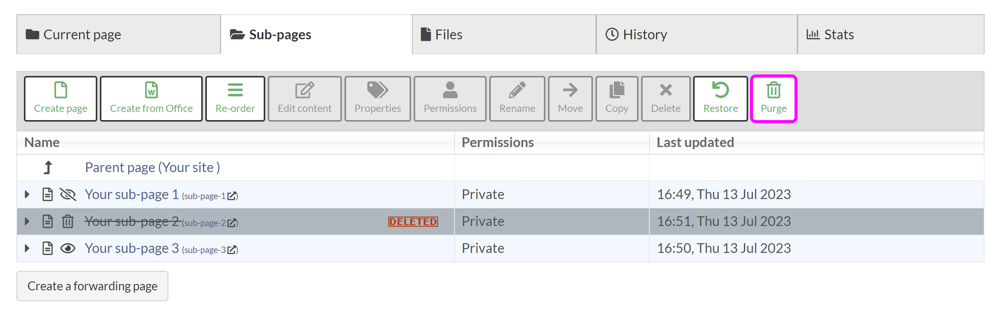Toggle visible eye icon for sub-page 3

click(68, 248)
